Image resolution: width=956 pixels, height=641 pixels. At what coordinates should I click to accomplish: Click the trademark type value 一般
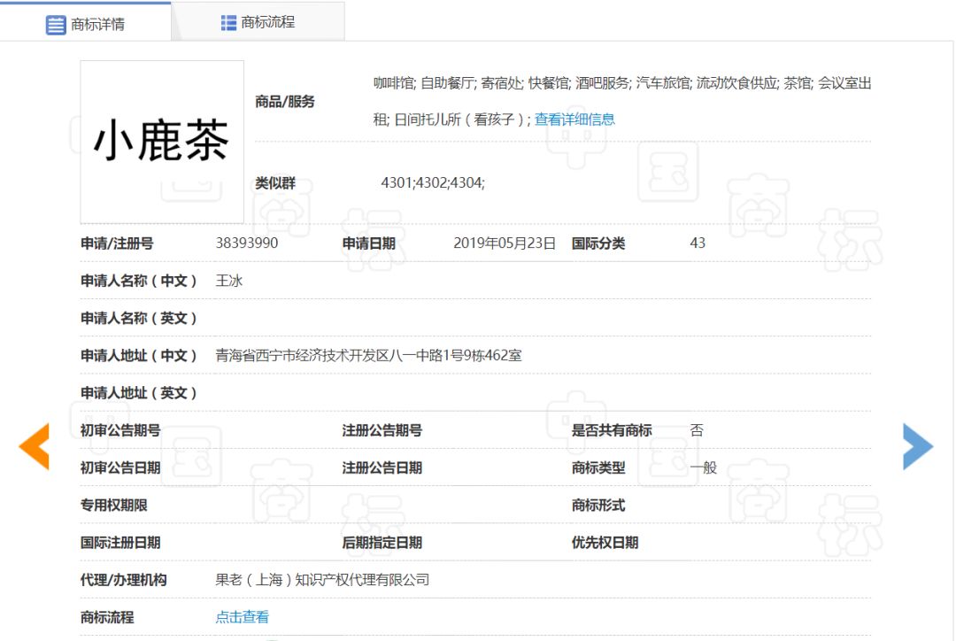pos(703,467)
